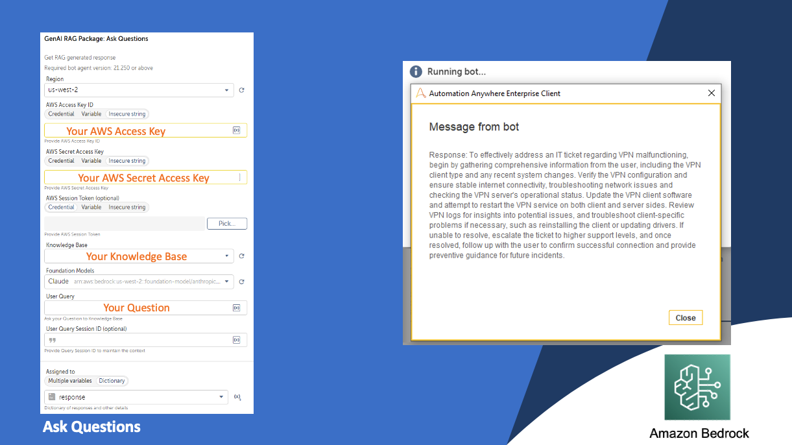The image size is (792, 445).
Task: Refresh the Foundation Models list icon
Action: pyautogui.click(x=241, y=282)
